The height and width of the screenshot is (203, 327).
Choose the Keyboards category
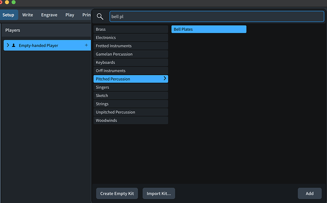pyautogui.click(x=131, y=62)
